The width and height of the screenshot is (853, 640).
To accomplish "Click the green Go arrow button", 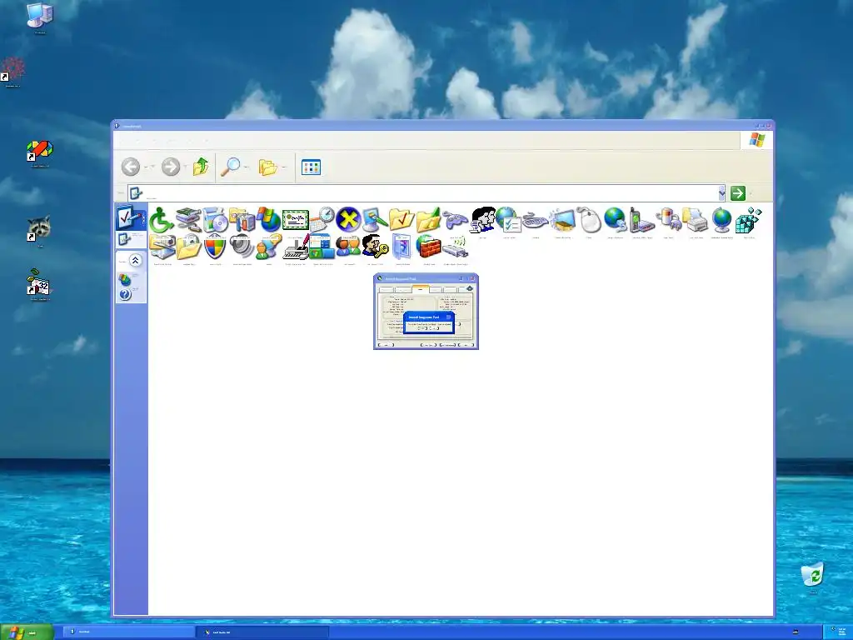I will click(738, 193).
